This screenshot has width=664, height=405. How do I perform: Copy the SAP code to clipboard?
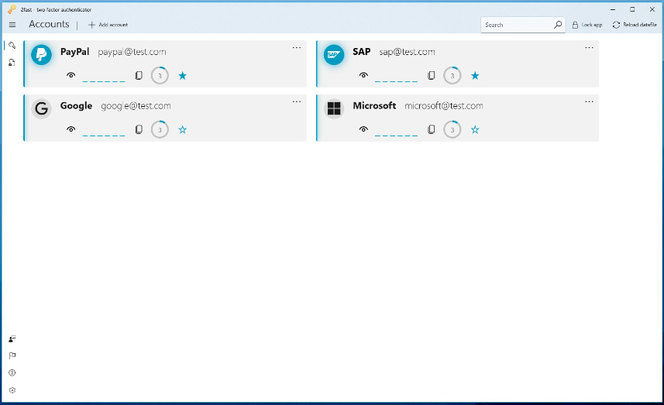(432, 76)
